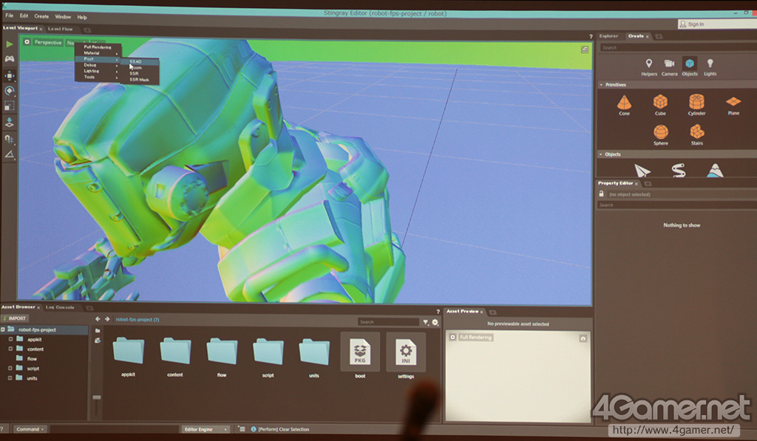Click the gamepad test icon
The height and width of the screenshot is (441, 757).
pos(10,59)
